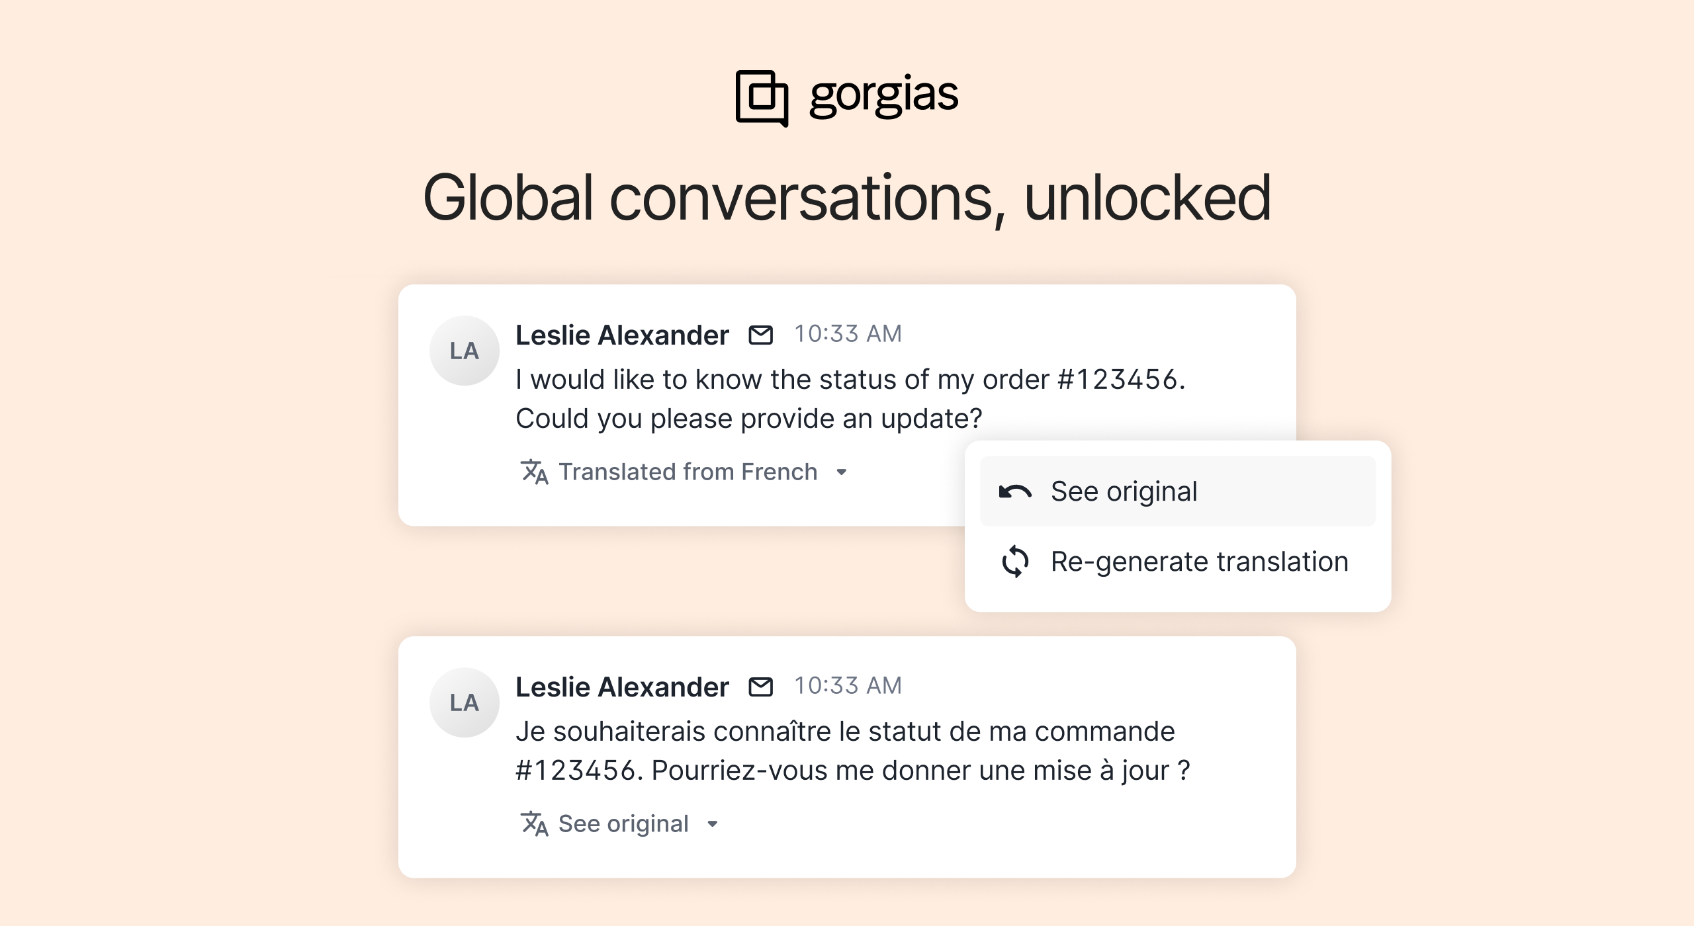This screenshot has height=926, width=1694.
Task: Select 'See original' from the context menu
Action: (1124, 491)
